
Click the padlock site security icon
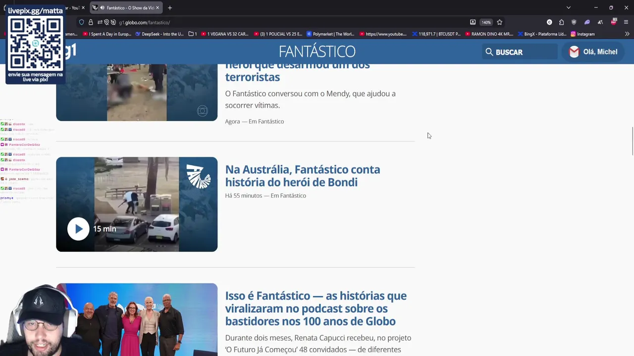91,22
